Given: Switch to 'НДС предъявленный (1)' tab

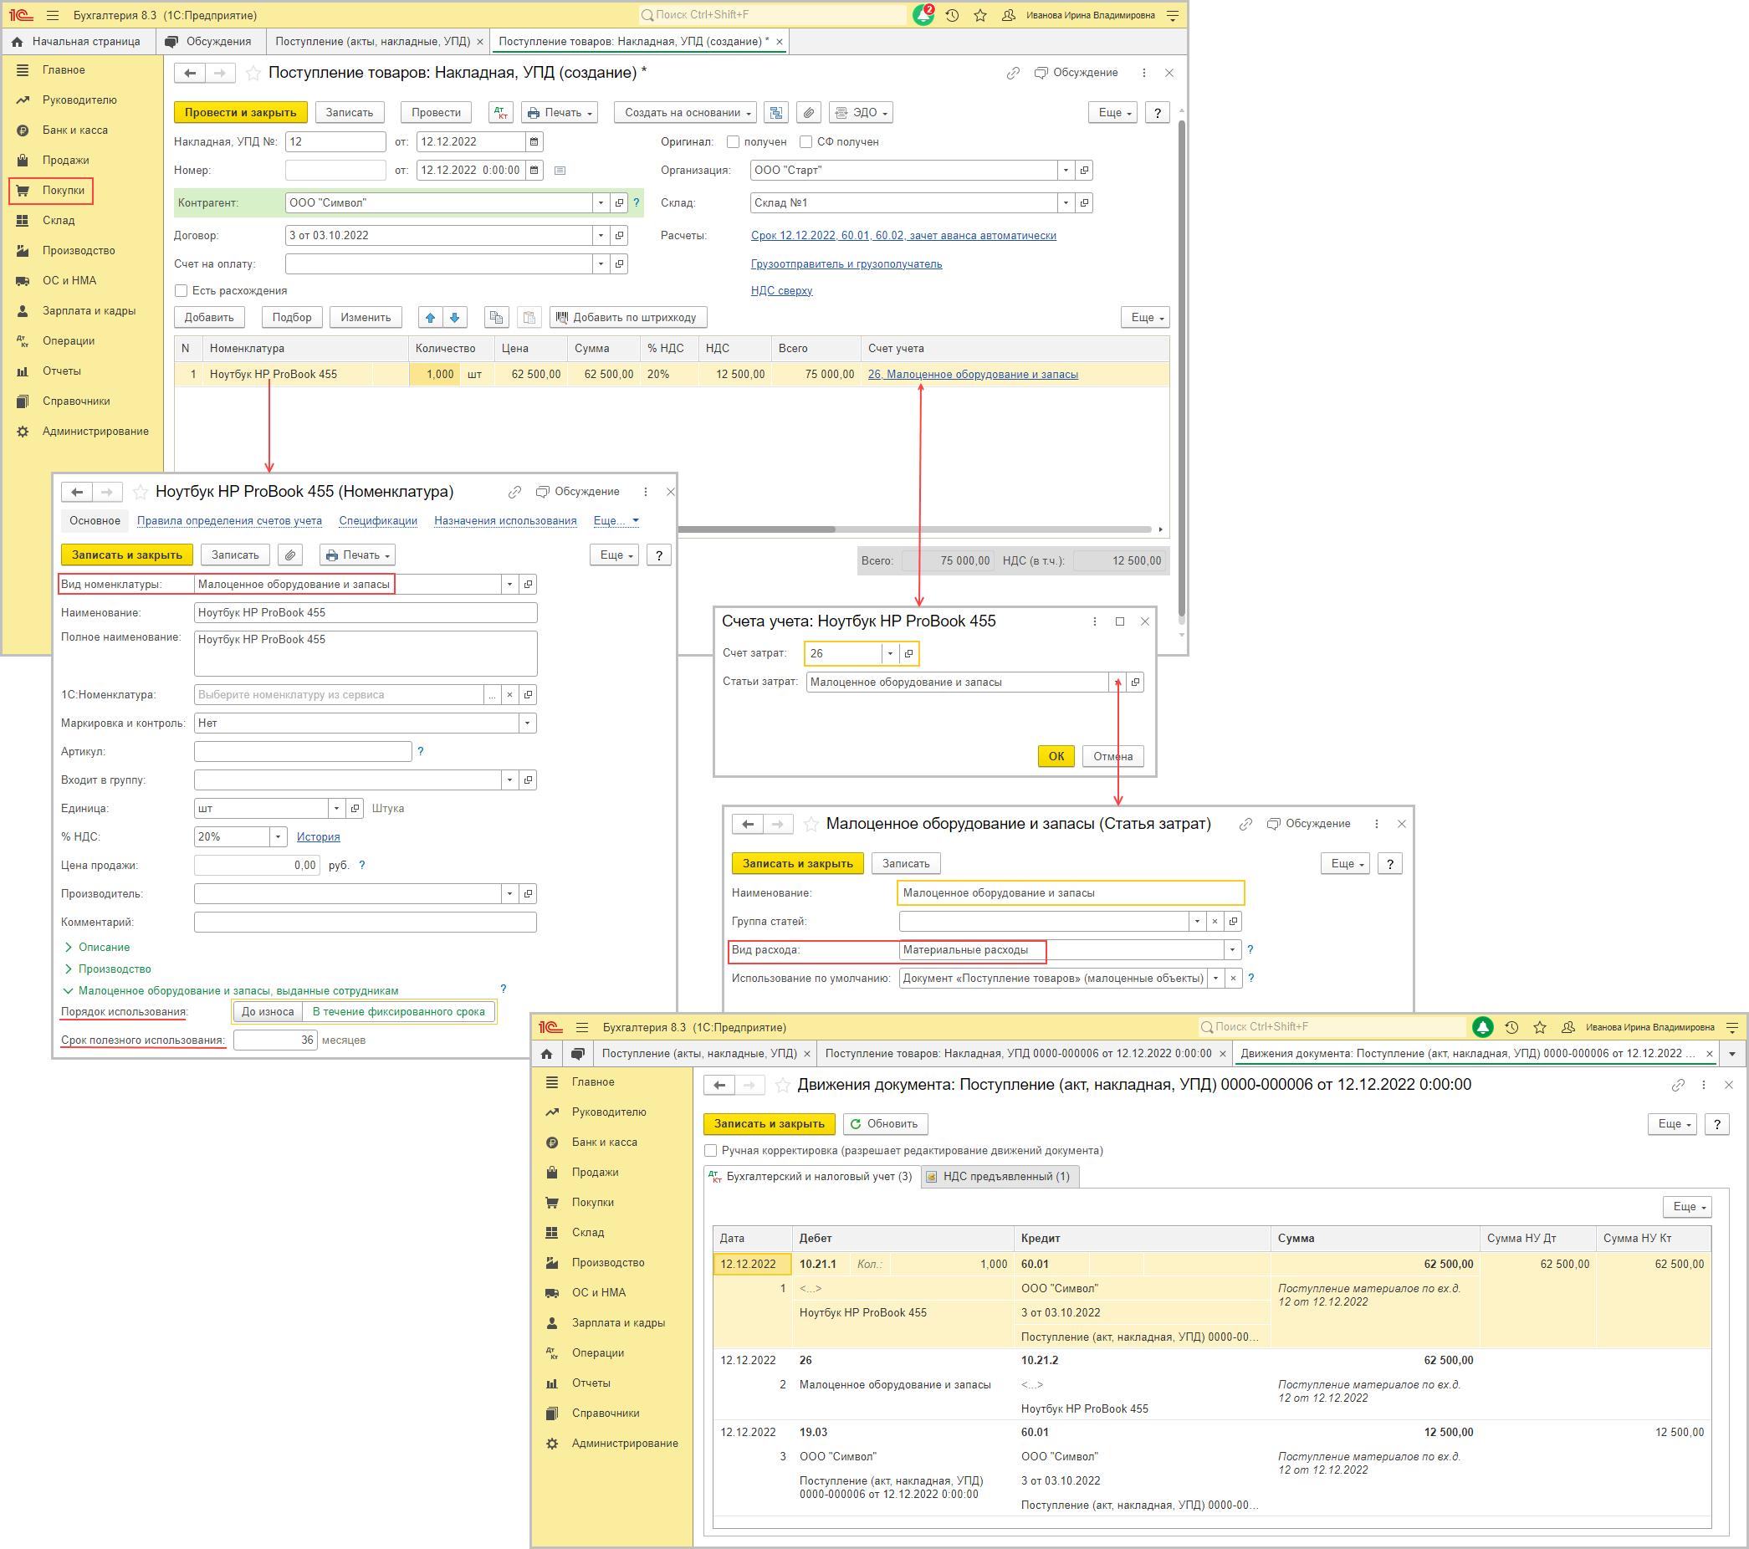Looking at the screenshot, I should tap(1001, 1176).
